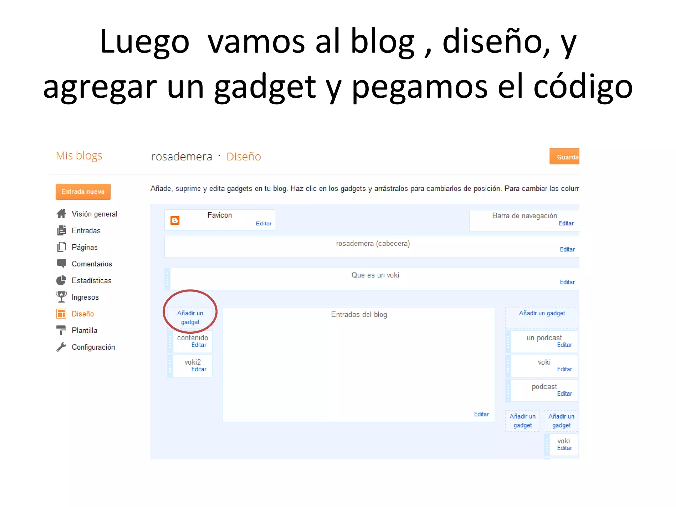Select Diseño in the sidebar
The height and width of the screenshot is (507, 676).
click(83, 314)
